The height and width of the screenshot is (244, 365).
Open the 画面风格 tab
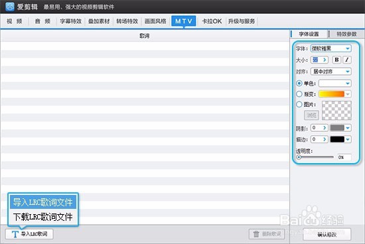(155, 21)
